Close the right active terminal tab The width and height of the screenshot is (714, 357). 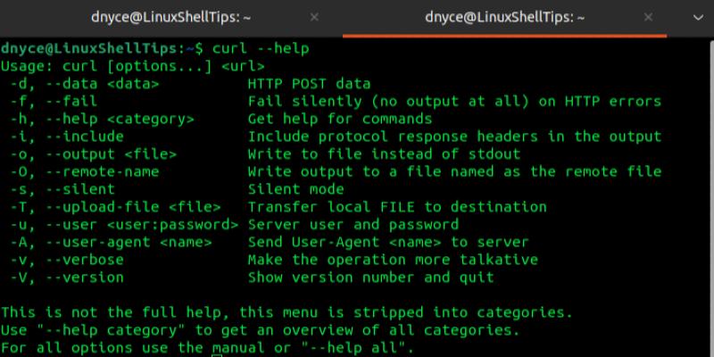point(692,17)
